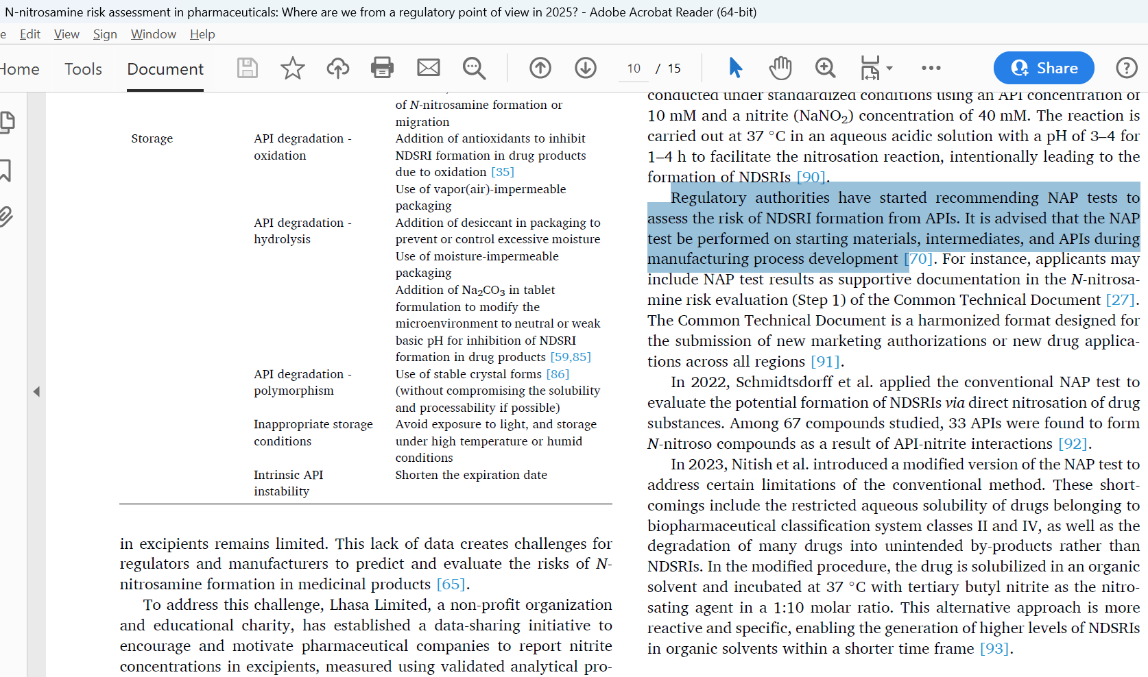Click the cloud upload icon
The width and height of the screenshot is (1148, 677).
tap(337, 68)
